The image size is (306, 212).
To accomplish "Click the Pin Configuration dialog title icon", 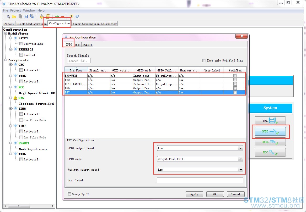I will tap(66, 37).
